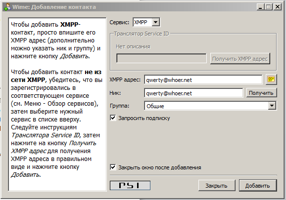Click the PSI logo button
Screen dimensions: 286x200
[x=130, y=186]
